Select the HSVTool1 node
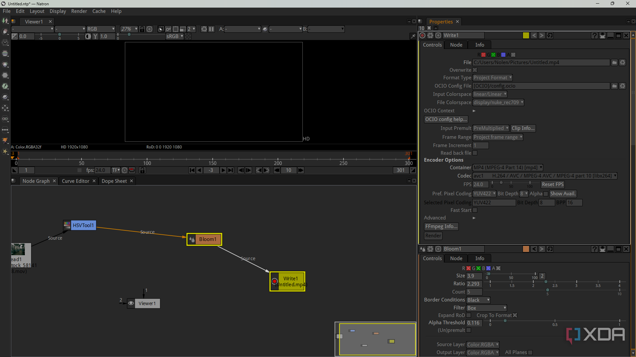This screenshot has width=636, height=357. [80, 225]
